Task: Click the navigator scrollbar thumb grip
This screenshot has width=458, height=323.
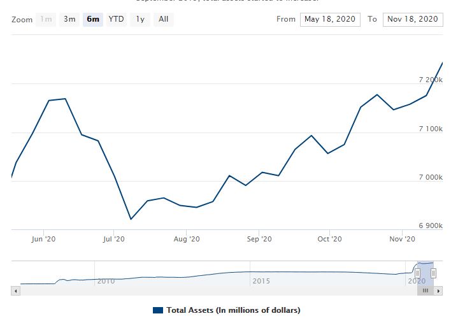Action: coord(426,291)
